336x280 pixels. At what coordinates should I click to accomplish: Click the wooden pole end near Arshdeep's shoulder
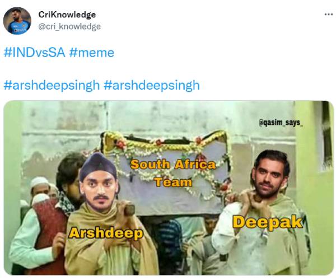coord(129,209)
